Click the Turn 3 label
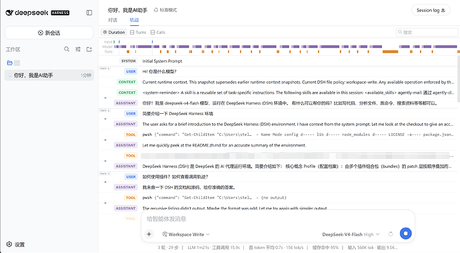 pos(105,174)
